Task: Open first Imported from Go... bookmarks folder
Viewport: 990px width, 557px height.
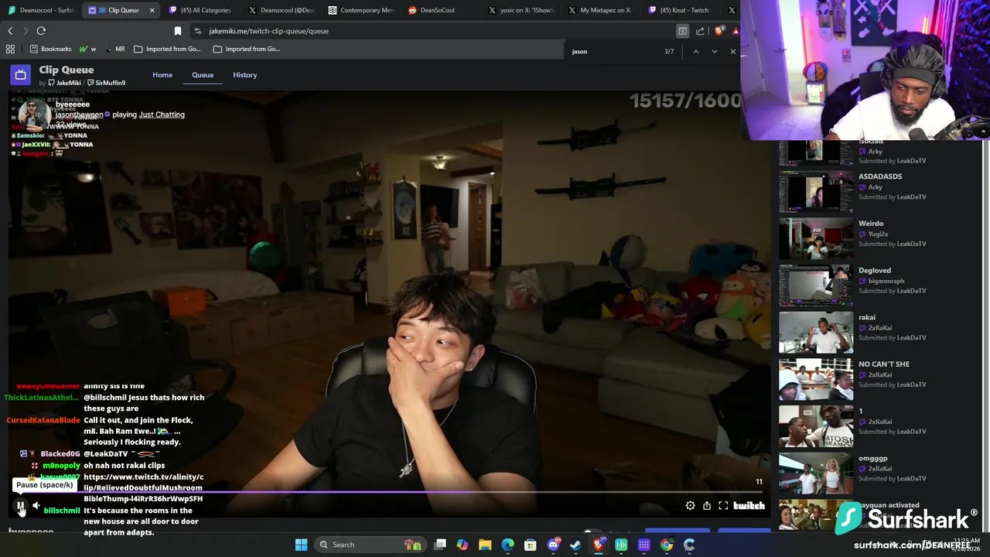Action: [167, 49]
